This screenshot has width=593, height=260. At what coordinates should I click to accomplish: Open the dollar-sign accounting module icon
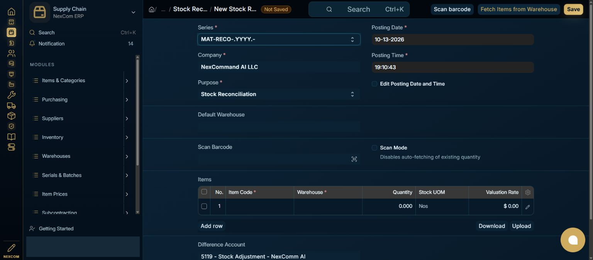11,43
